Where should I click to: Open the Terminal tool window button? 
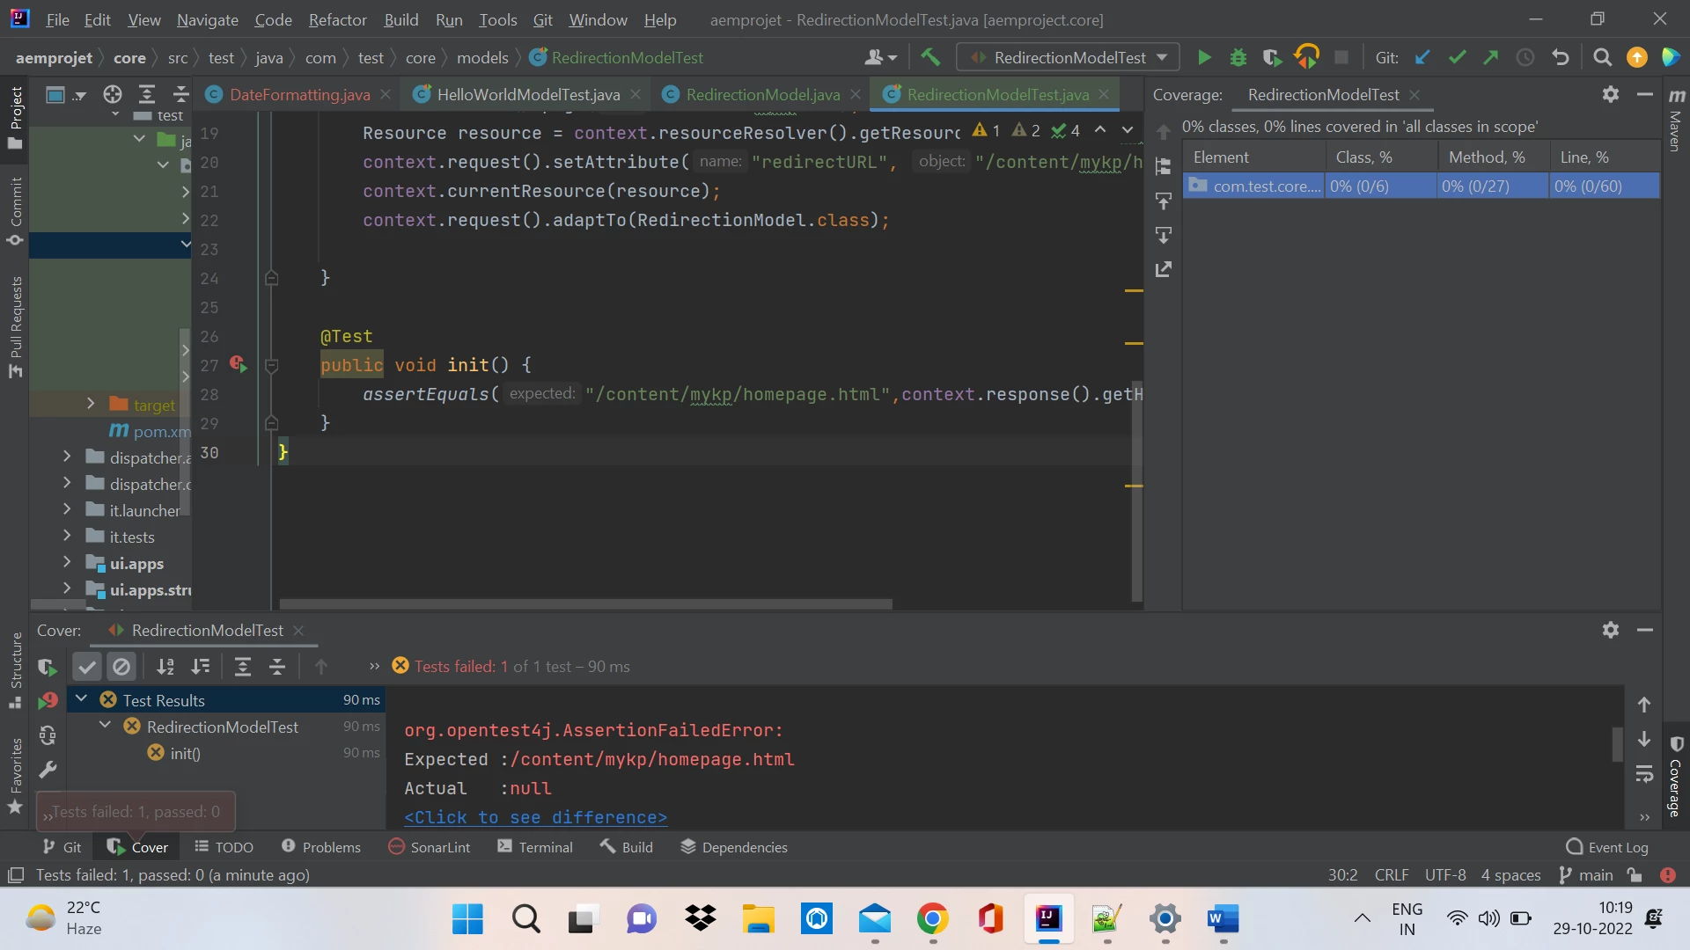[x=535, y=847]
